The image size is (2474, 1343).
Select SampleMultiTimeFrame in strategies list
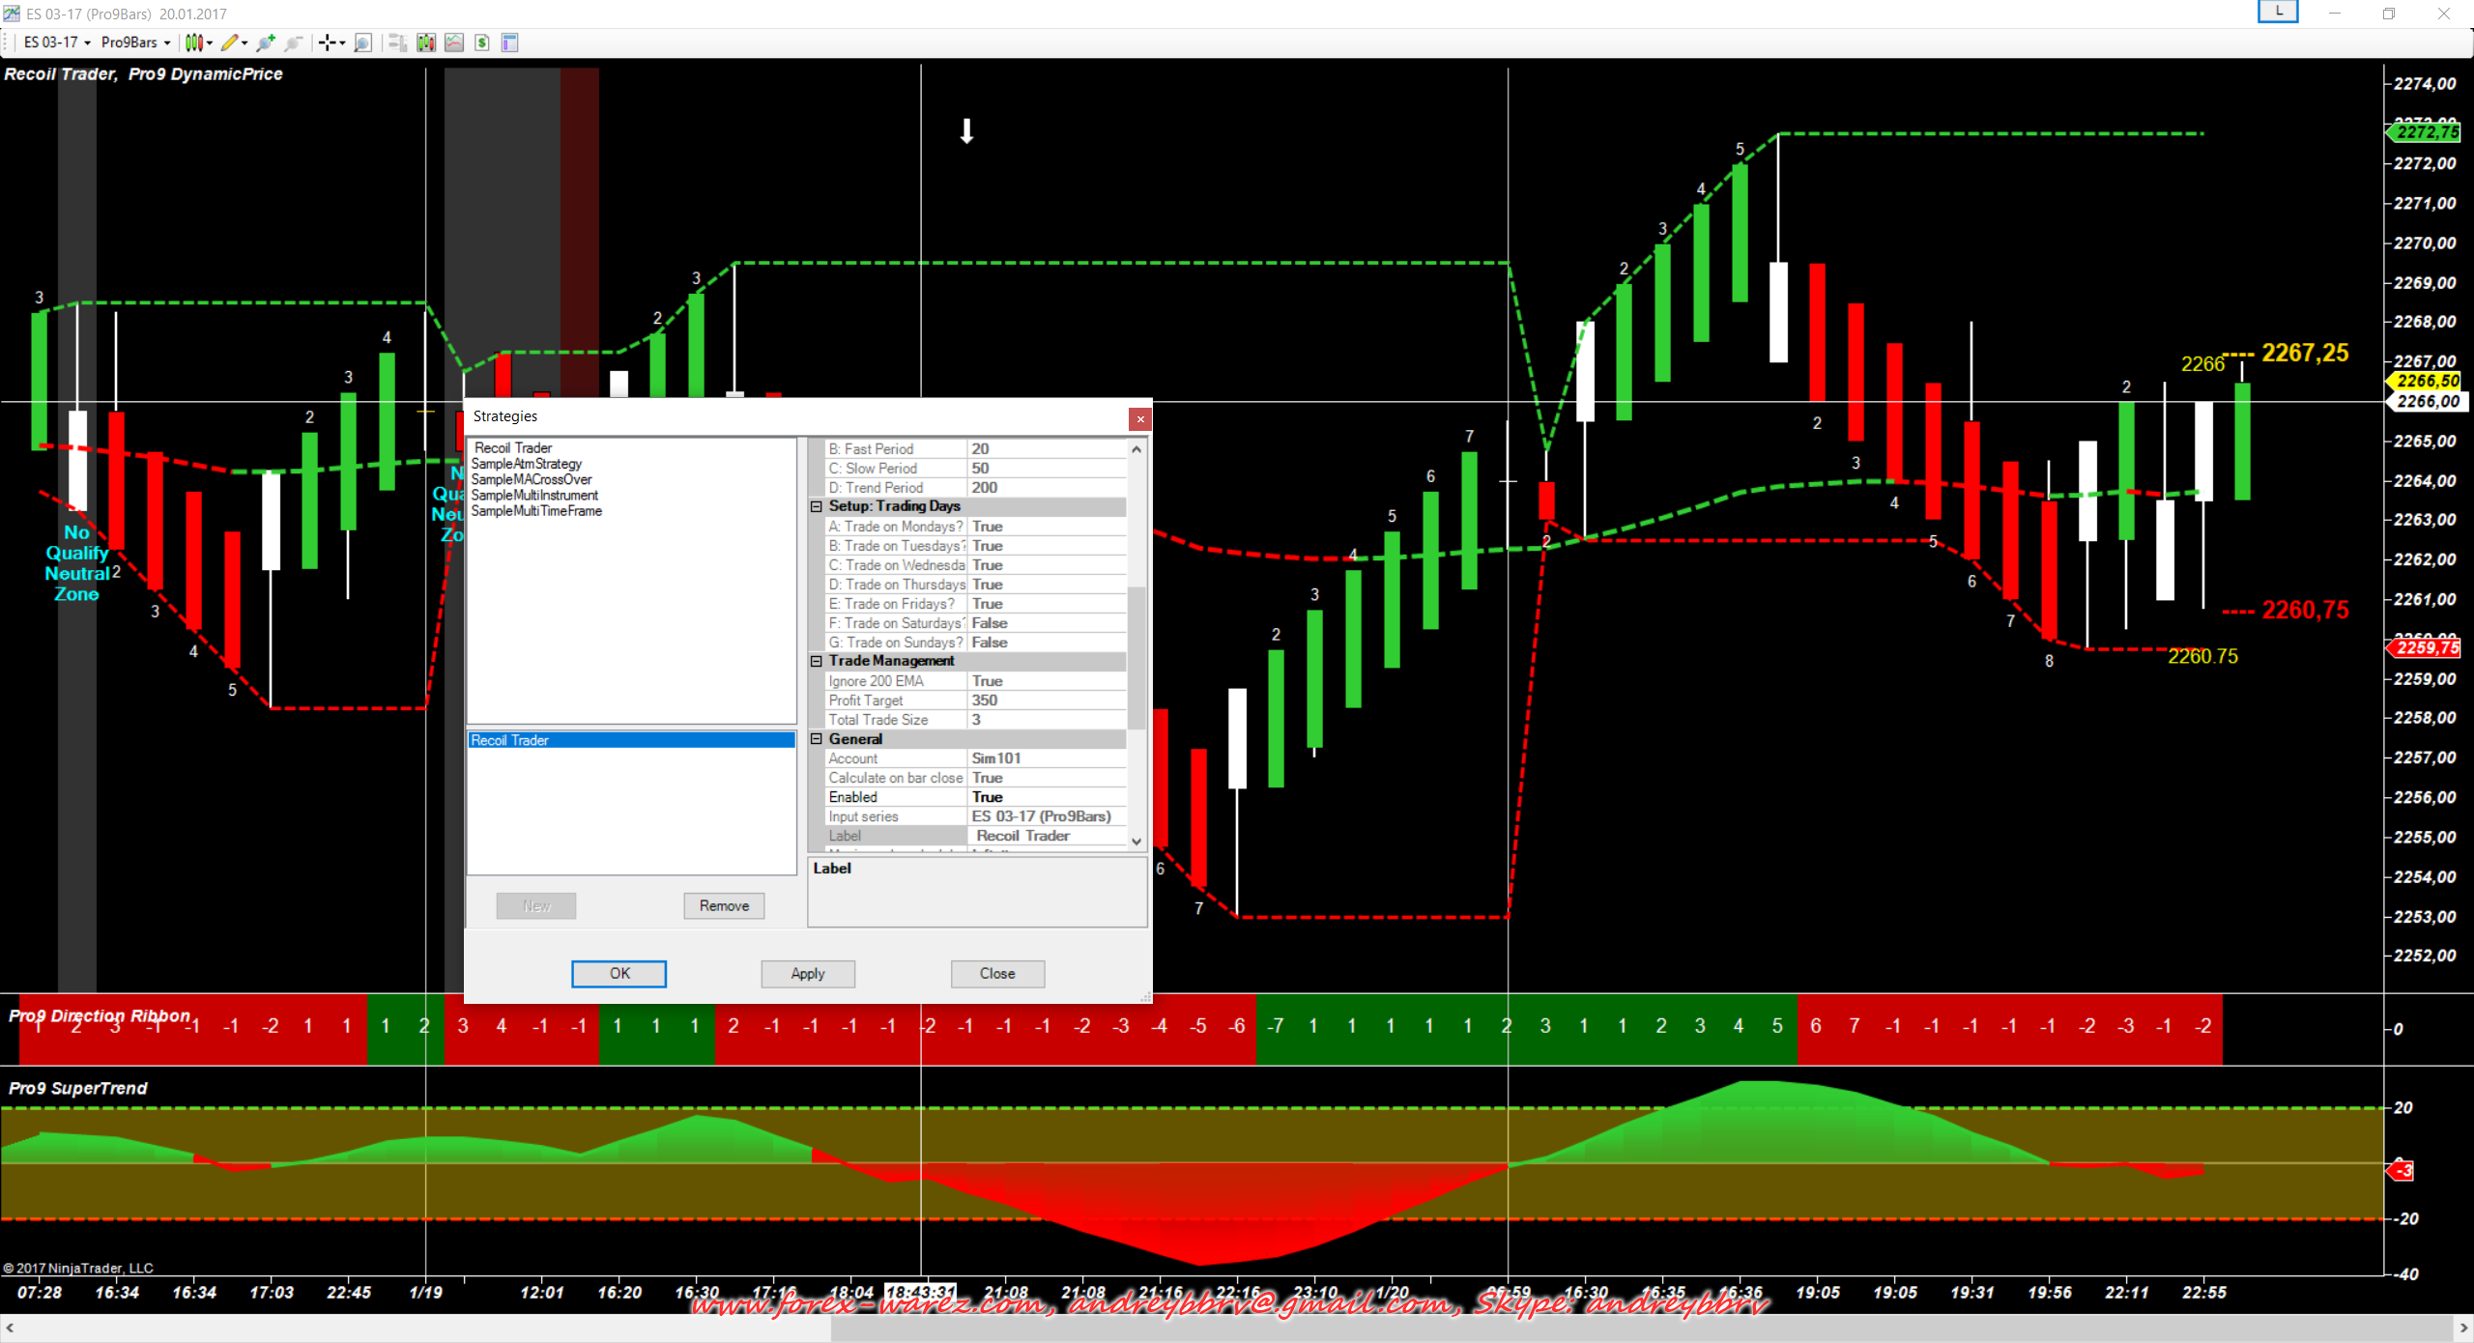[x=536, y=511]
